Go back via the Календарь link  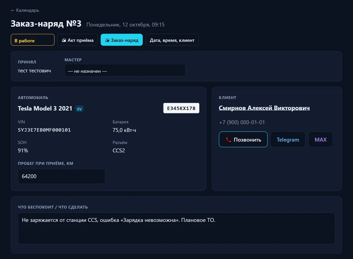point(25,10)
